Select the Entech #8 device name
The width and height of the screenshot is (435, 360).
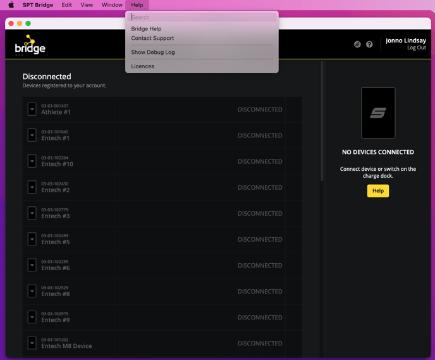coord(56,294)
